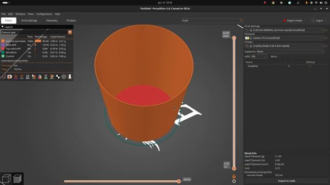Toggle Seams icon in legend toolbar
This screenshot has width=330, height=185.
tap(28, 77)
